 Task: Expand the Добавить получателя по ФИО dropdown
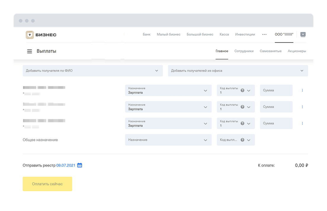[93, 71]
